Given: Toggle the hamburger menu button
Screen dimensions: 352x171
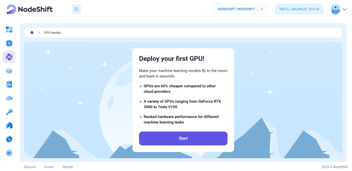Looking at the screenshot, I should 76,9.
